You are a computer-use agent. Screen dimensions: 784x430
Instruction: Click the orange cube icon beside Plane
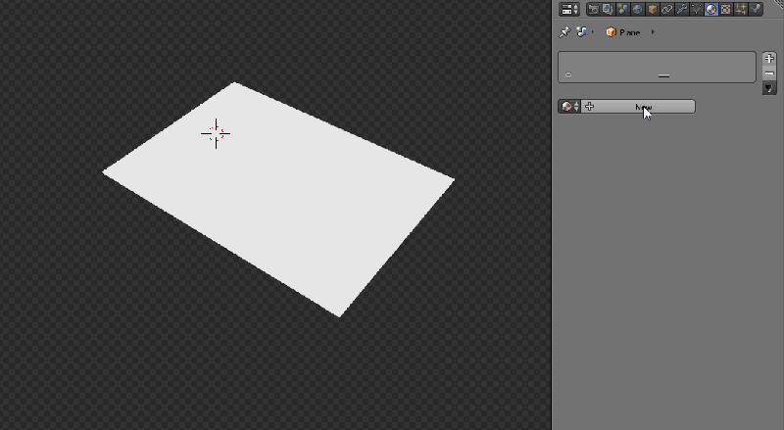pos(611,32)
